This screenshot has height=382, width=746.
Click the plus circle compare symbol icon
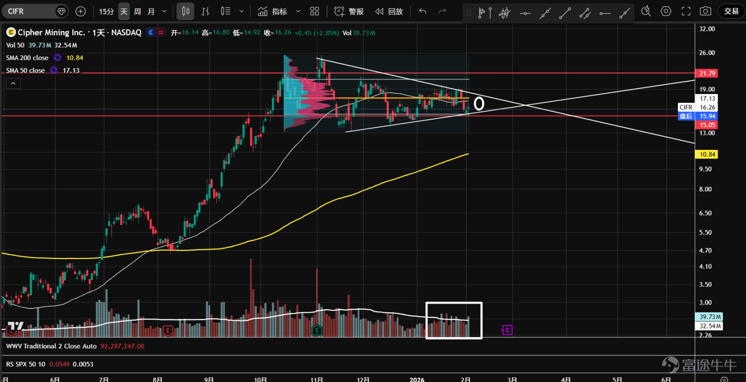coord(81,11)
